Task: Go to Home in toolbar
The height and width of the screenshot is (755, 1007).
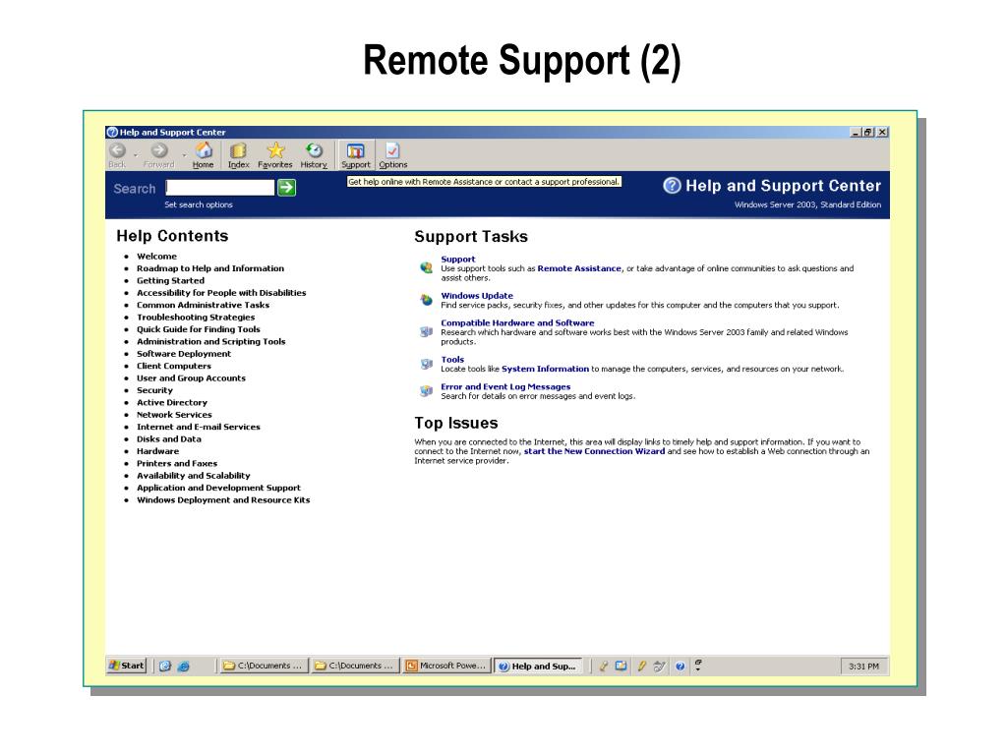Action: (x=204, y=155)
